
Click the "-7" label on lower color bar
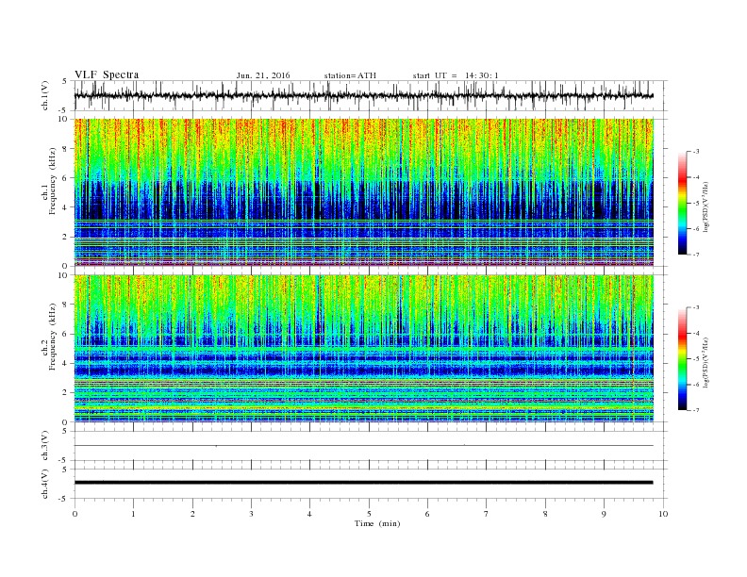tap(695, 410)
